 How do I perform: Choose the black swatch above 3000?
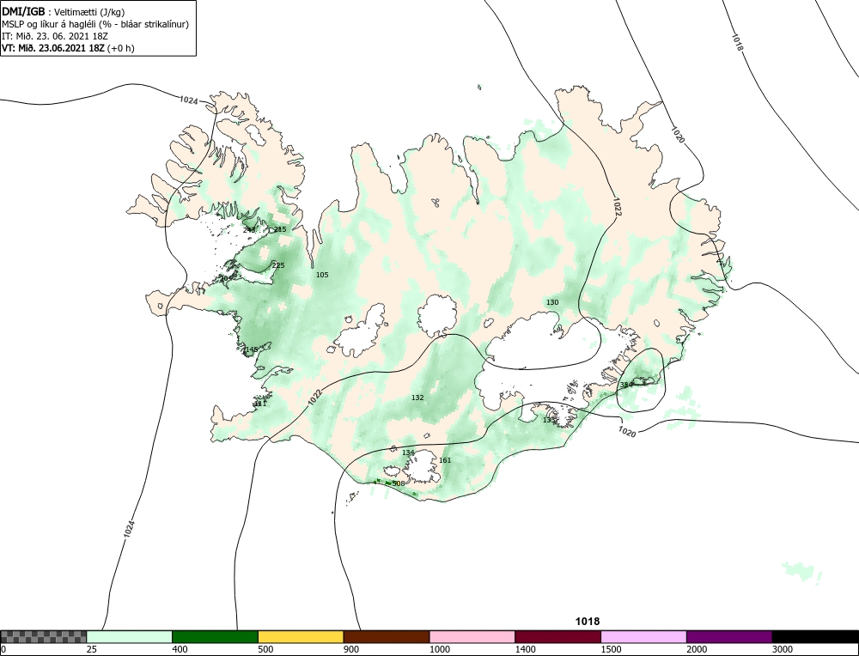pos(815,636)
